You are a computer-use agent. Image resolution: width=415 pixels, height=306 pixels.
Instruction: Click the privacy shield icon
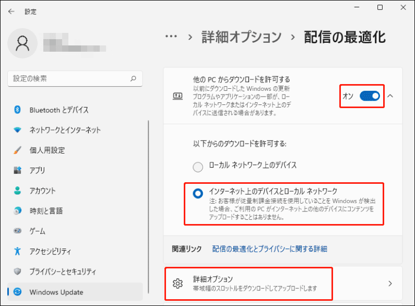[17, 272]
